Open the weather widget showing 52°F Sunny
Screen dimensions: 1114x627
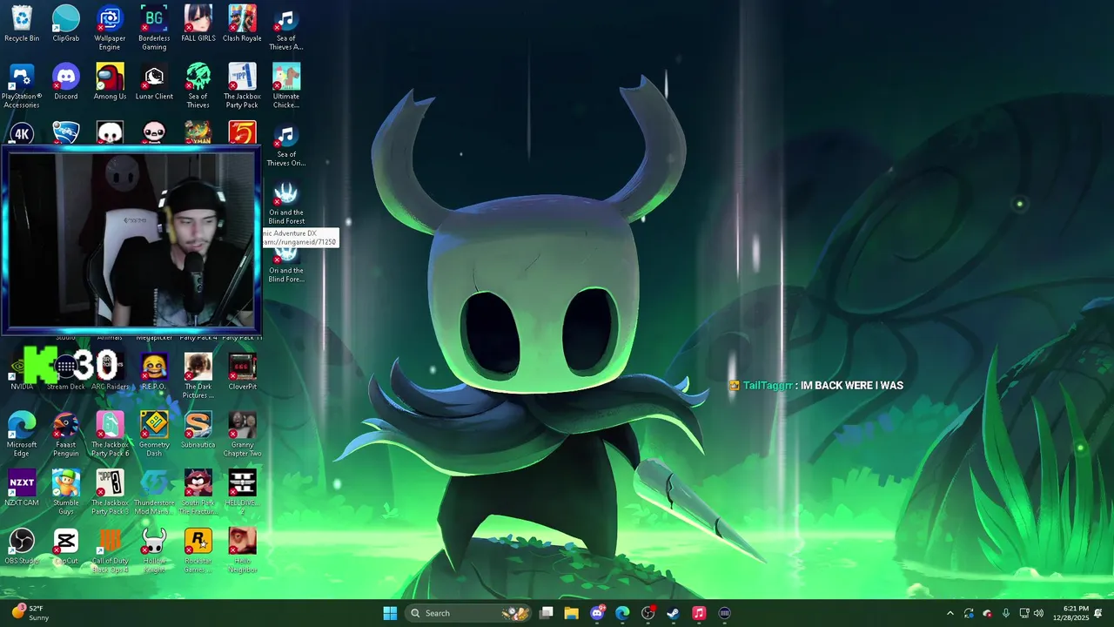[x=30, y=613]
